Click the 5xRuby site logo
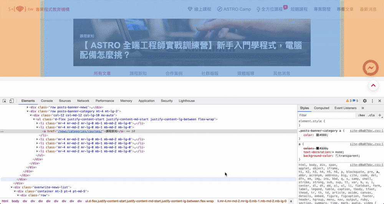 point(21,9)
